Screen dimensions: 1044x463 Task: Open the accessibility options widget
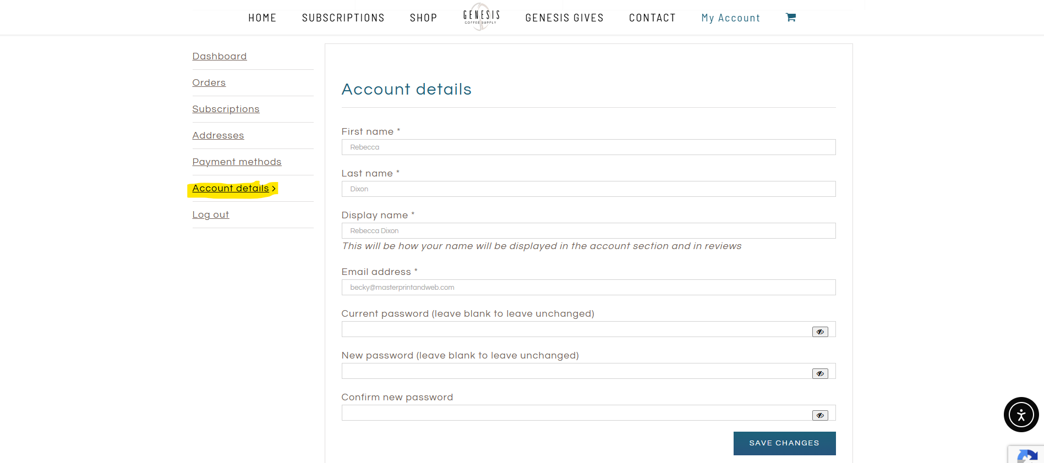(x=1021, y=415)
